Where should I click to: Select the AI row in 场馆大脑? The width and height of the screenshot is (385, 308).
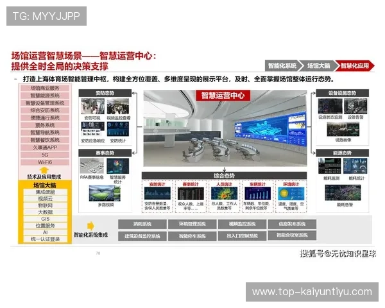click(x=46, y=232)
